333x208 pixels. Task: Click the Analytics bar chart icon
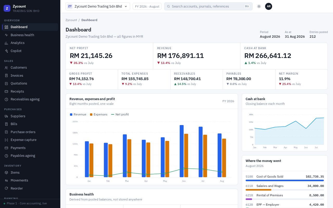7,43
